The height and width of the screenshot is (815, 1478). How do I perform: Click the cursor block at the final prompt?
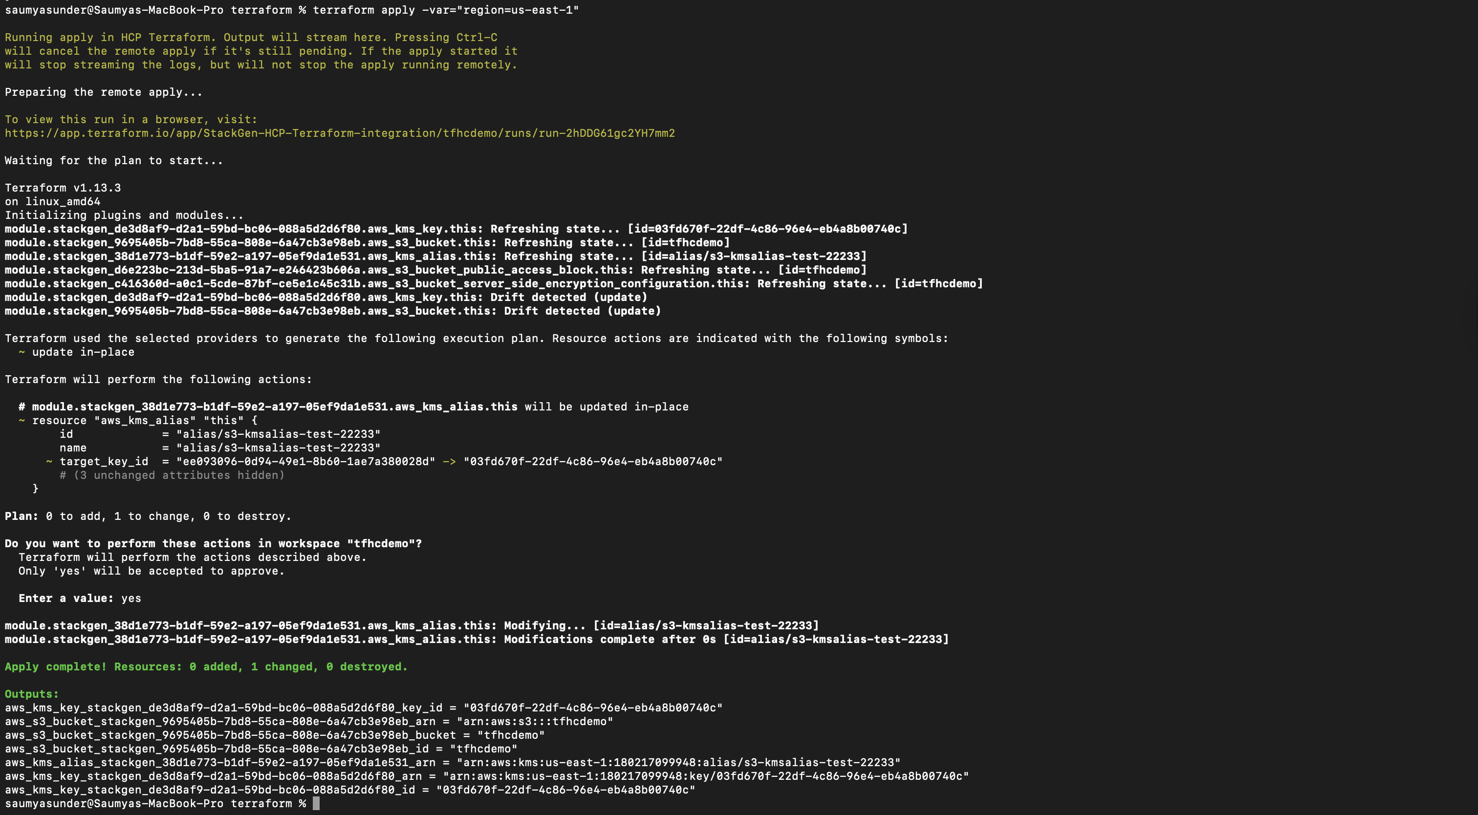coord(316,804)
